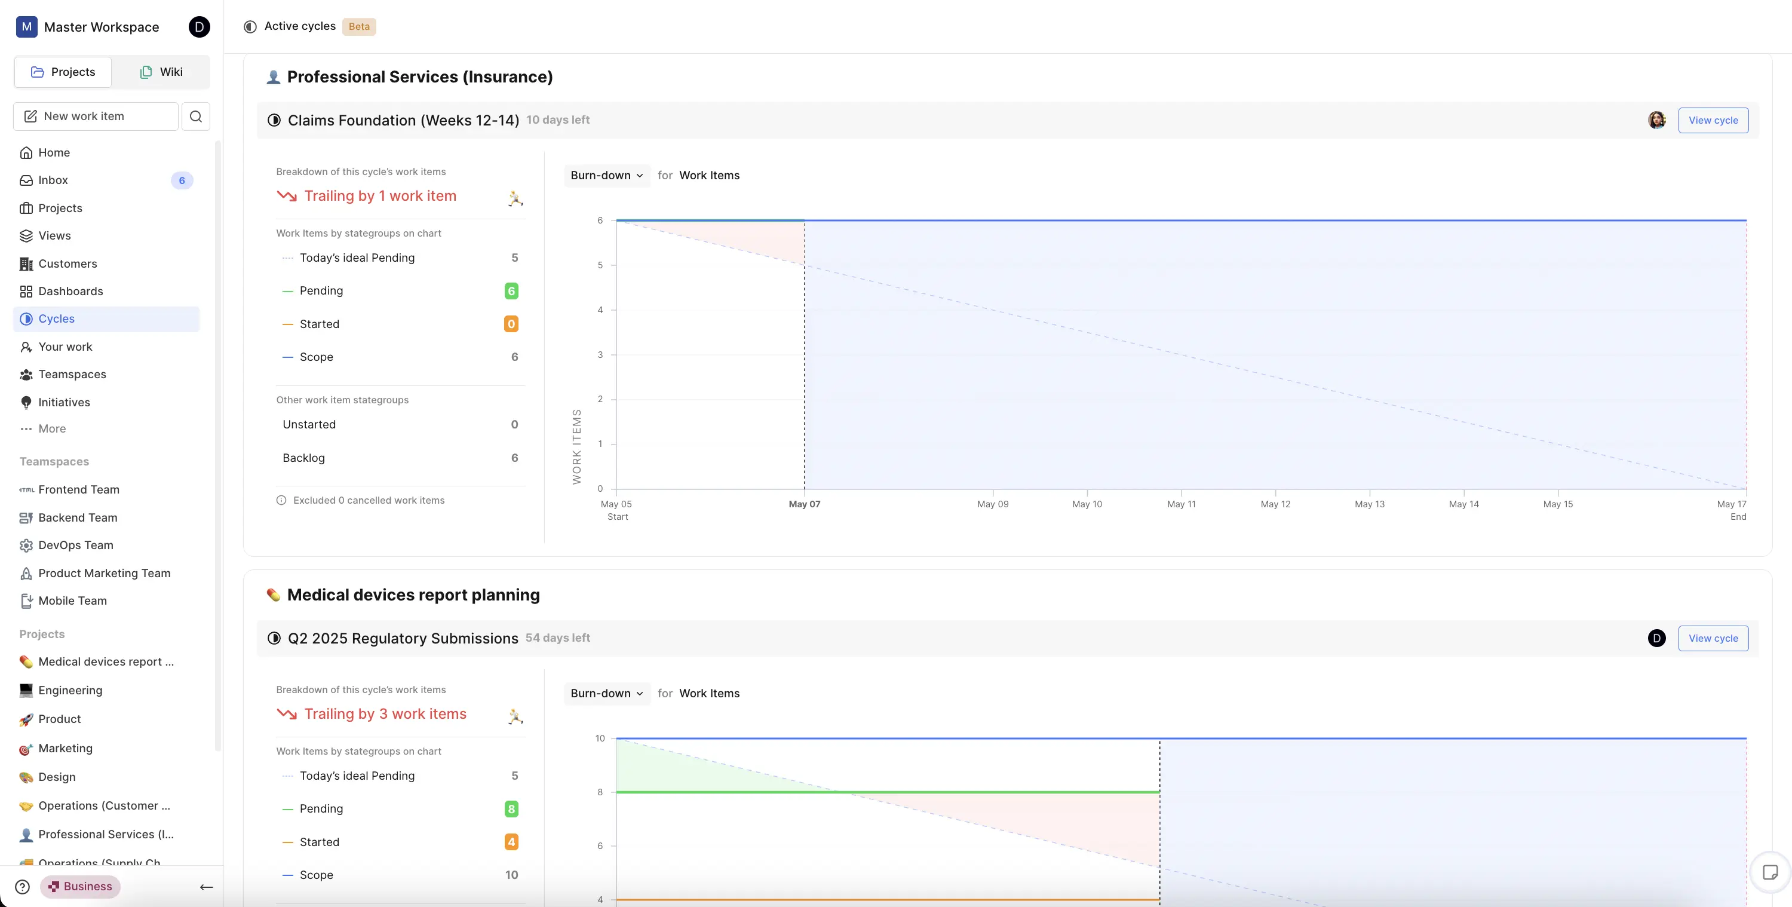
Task: Switch to the Wiki tab
Action: [x=161, y=72]
